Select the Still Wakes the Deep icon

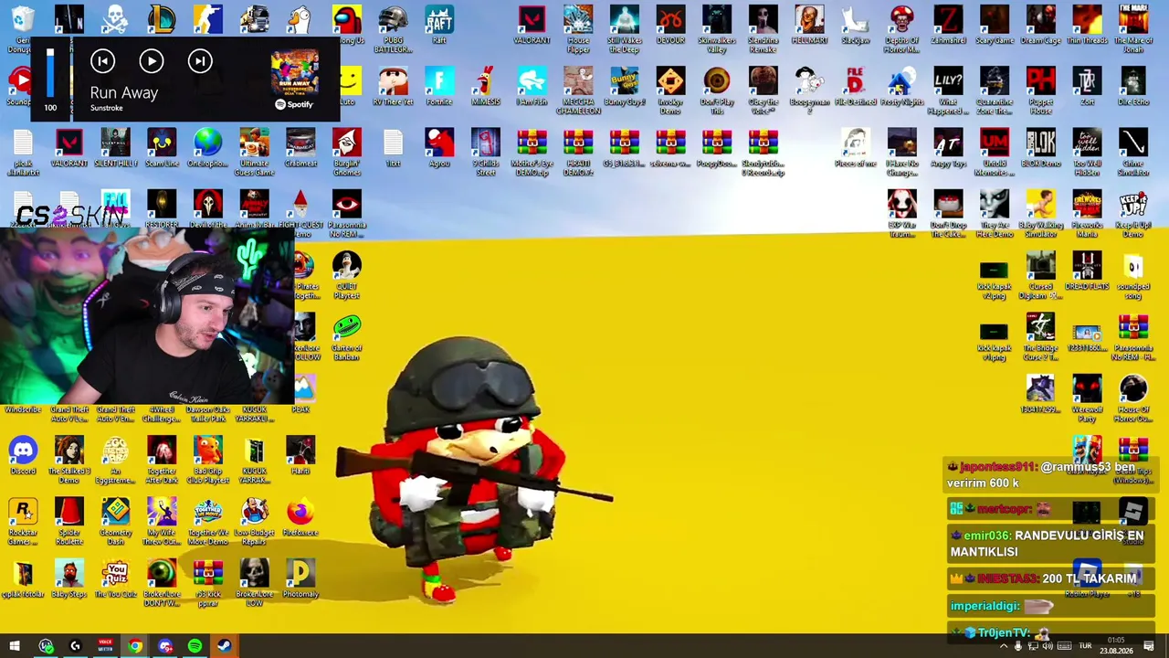624,29
